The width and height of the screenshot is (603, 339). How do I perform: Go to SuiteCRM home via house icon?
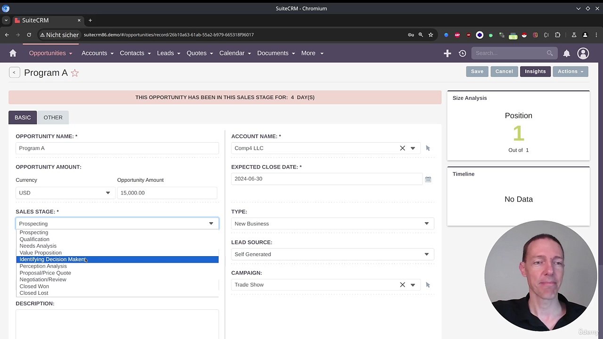click(13, 53)
